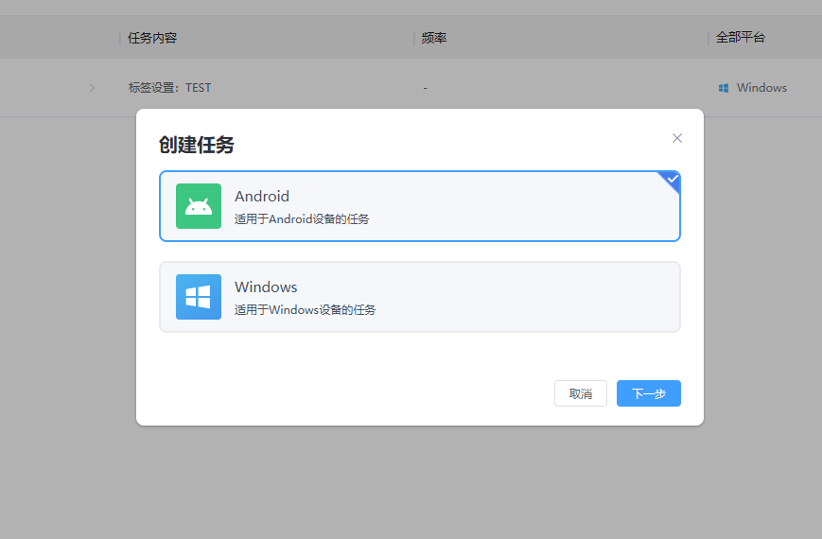The image size is (822, 539).
Task: Click 适用于Windows设备的任务 description text
Action: pos(305,310)
